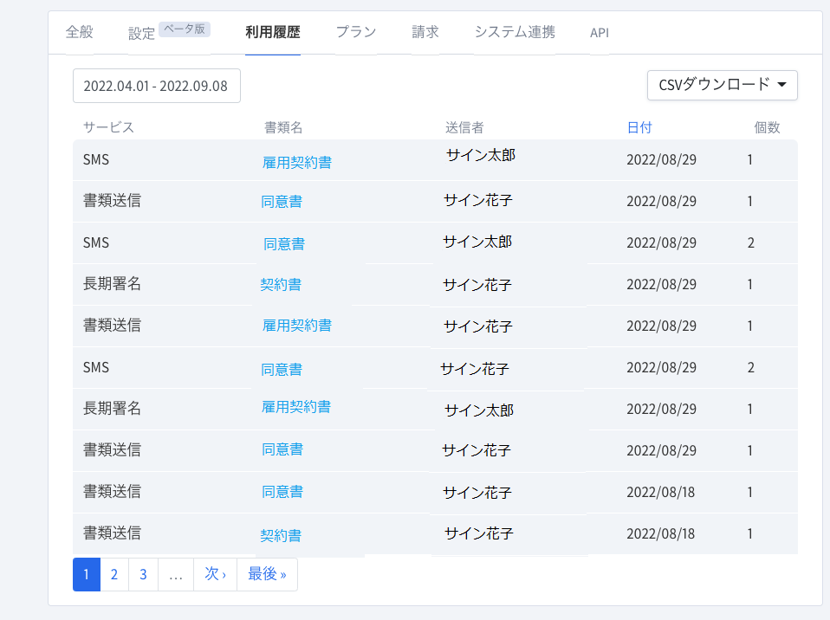The image size is (830, 620).
Task: Open the 全般 tab
Action: point(80,32)
